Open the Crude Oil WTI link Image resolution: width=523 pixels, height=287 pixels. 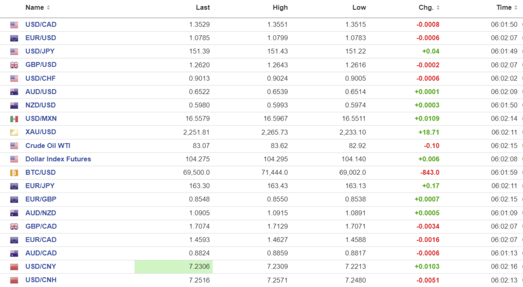click(x=49, y=146)
